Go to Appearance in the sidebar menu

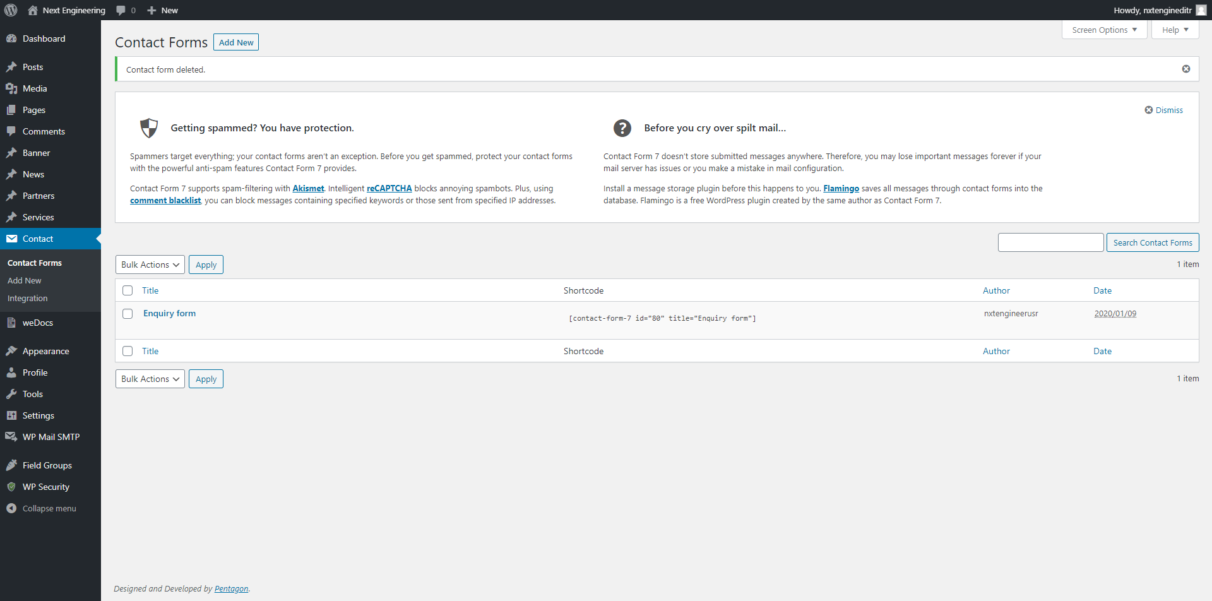tap(45, 351)
